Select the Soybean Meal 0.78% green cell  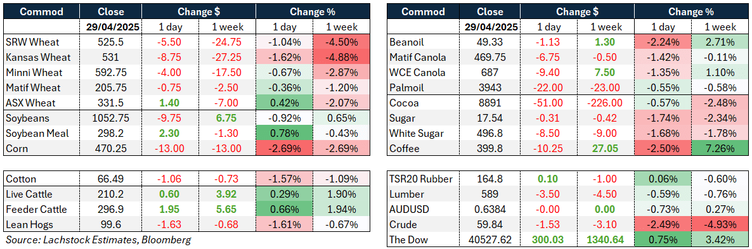coord(285,133)
